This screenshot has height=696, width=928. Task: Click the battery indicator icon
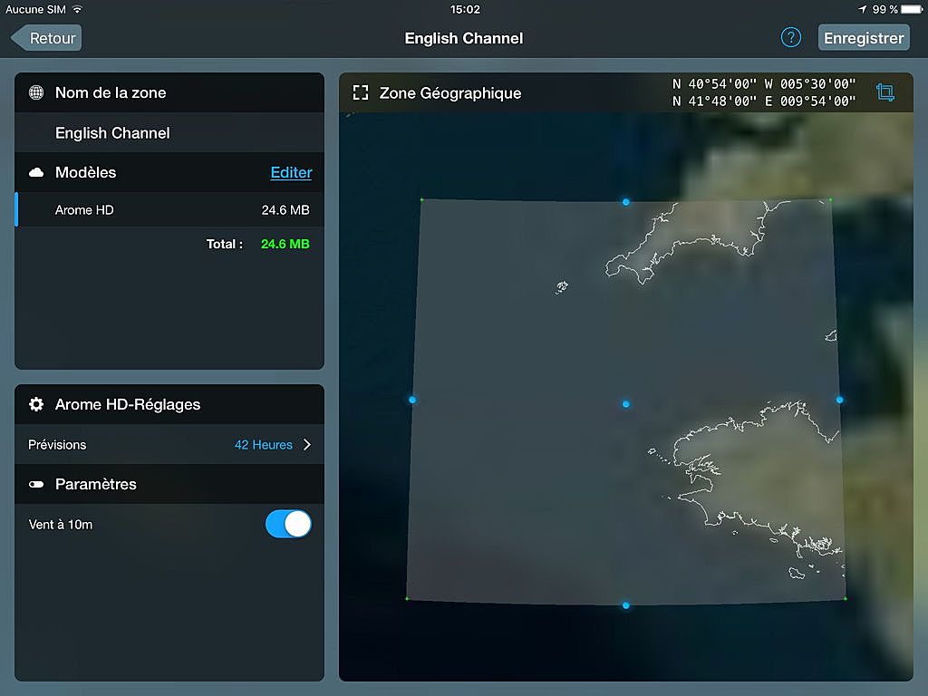click(x=912, y=9)
